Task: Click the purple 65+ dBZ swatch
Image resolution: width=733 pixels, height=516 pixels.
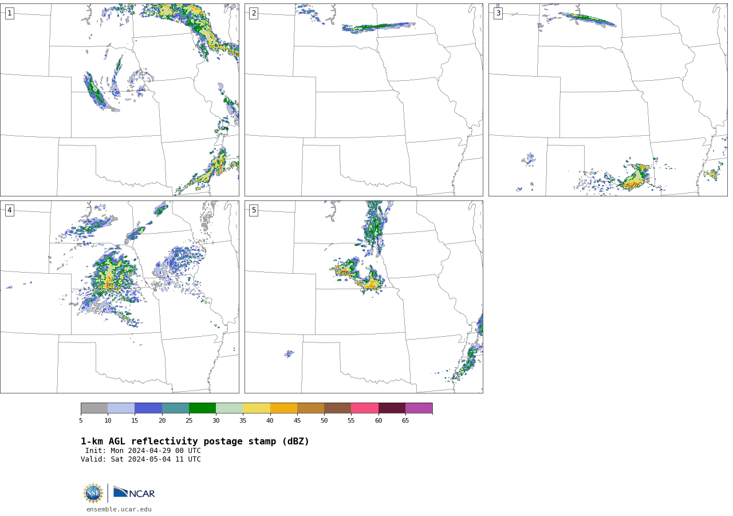Action: point(419,408)
